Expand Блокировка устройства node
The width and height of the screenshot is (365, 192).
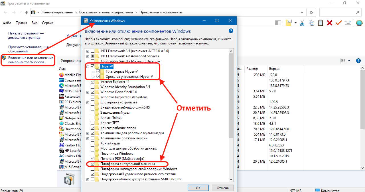click(x=88, y=102)
